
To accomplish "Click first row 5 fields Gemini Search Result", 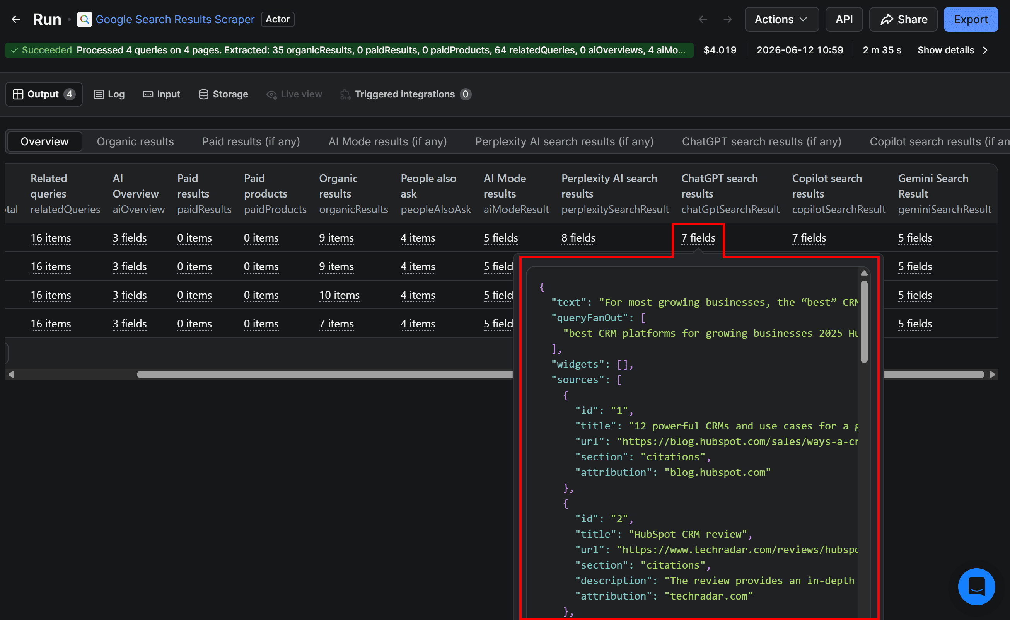I will 915,238.
